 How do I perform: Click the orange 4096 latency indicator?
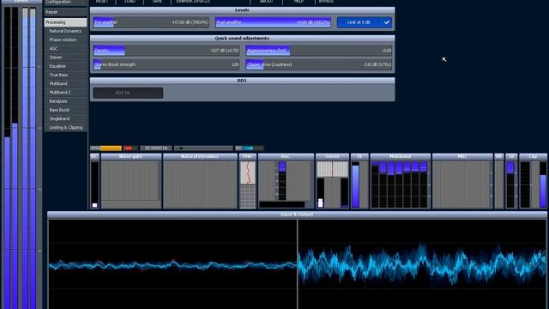point(106,148)
